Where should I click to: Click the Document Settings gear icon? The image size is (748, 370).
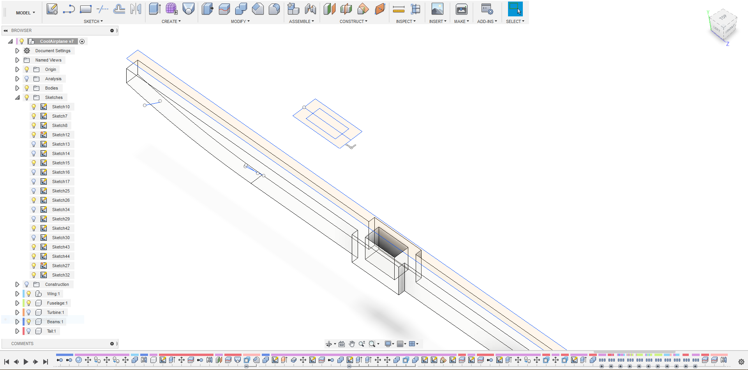point(27,51)
